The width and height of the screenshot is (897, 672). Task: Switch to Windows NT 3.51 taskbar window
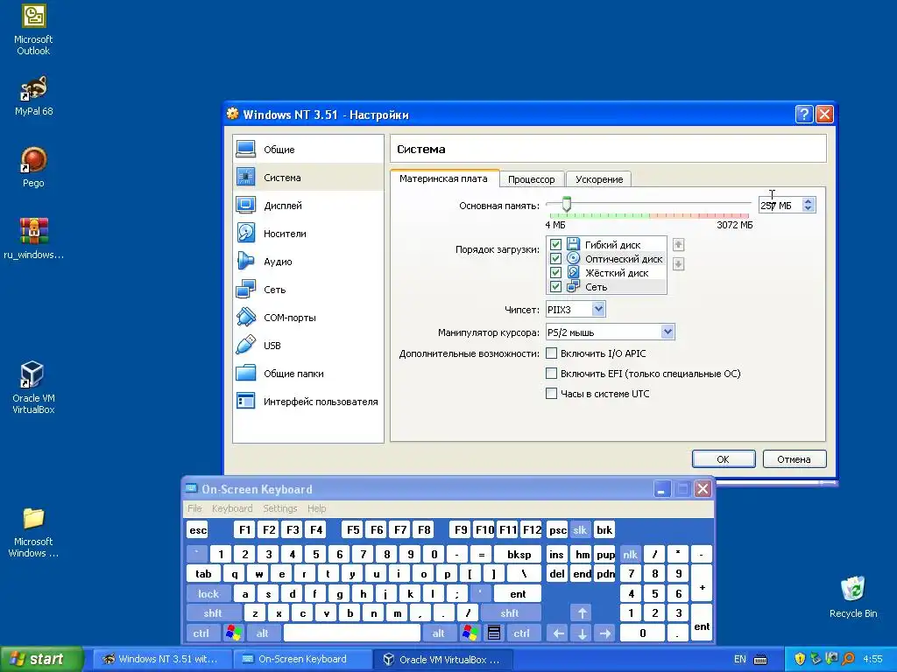(x=162, y=659)
